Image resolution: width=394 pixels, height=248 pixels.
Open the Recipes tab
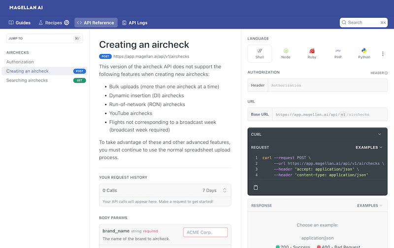tap(54, 23)
